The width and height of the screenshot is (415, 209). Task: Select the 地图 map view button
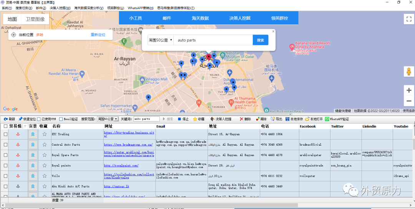coord(12,19)
